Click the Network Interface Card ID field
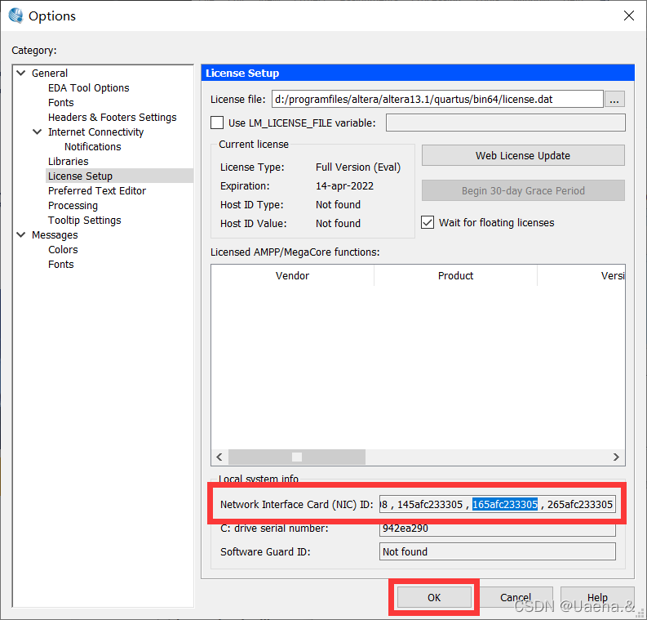Image resolution: width=647 pixels, height=620 pixels. 497,504
